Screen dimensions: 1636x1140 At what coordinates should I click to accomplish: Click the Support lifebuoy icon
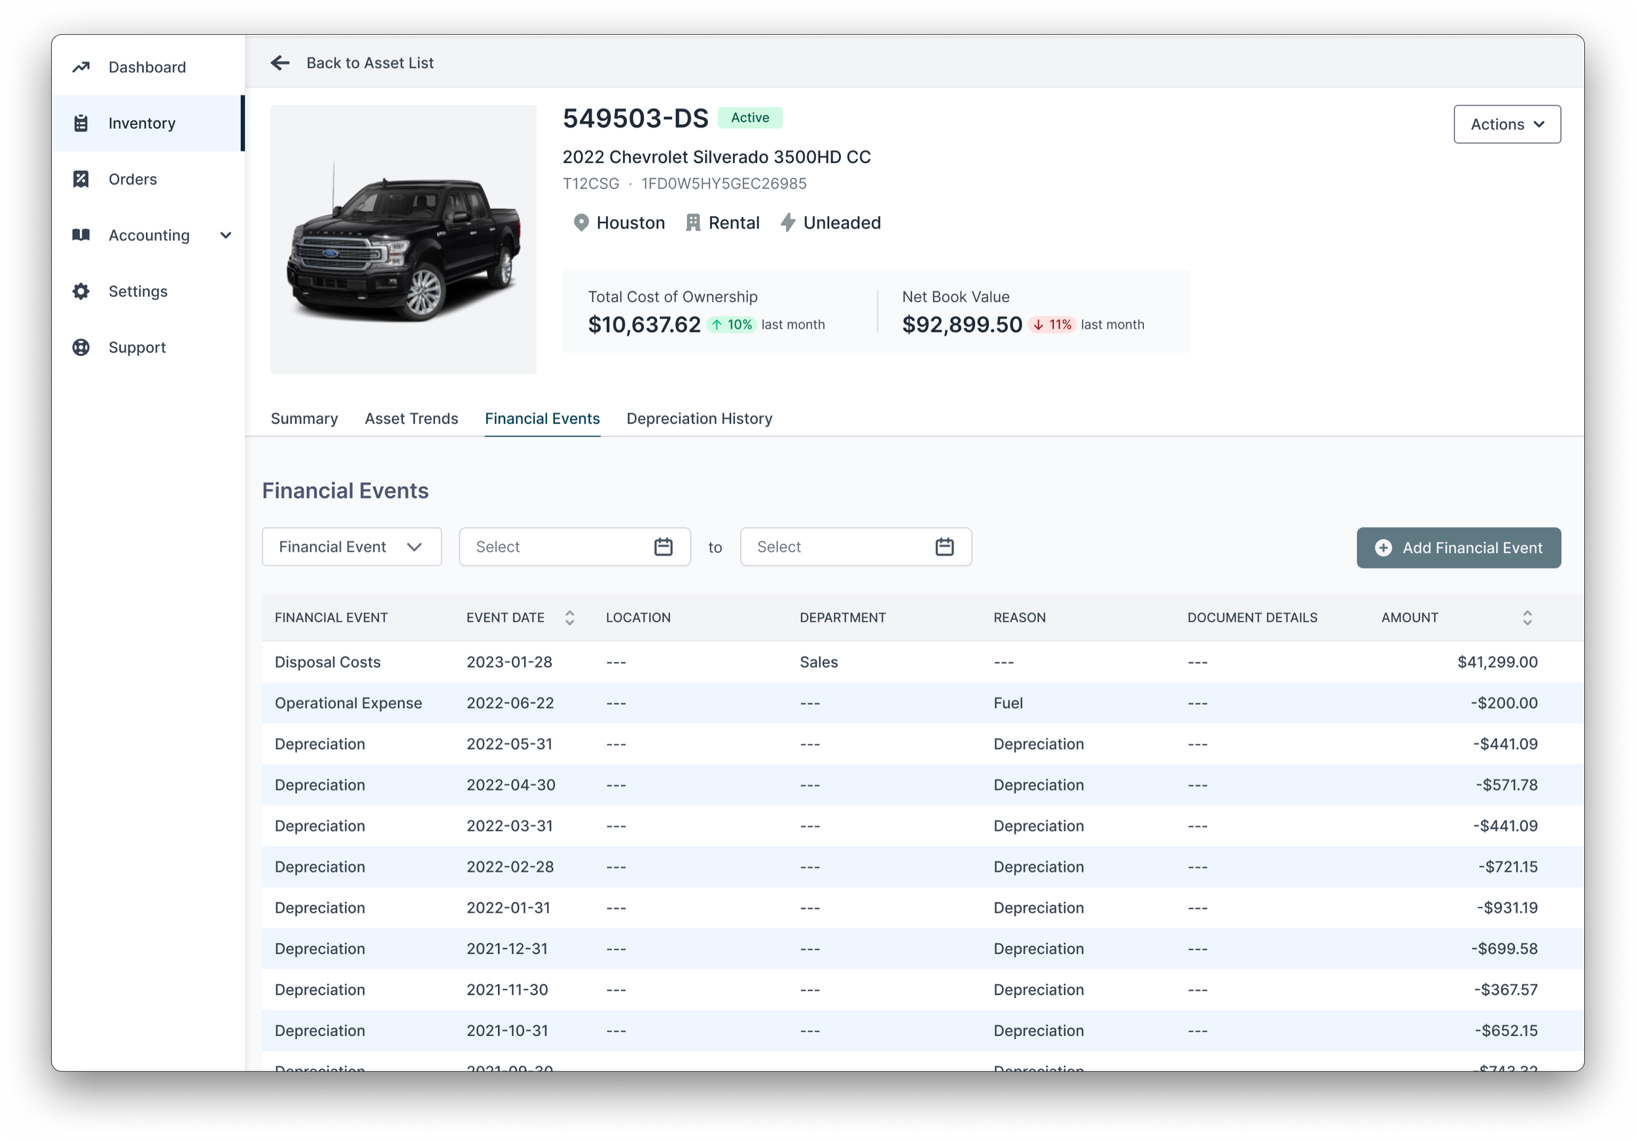point(81,347)
